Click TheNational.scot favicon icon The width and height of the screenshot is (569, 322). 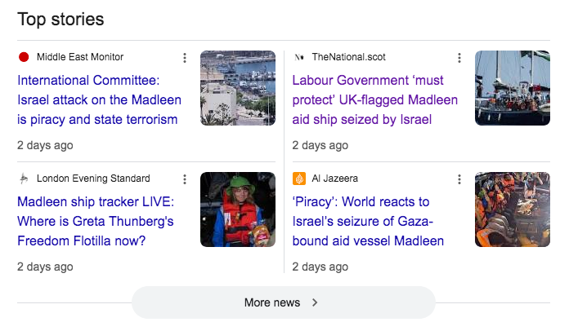click(x=299, y=57)
